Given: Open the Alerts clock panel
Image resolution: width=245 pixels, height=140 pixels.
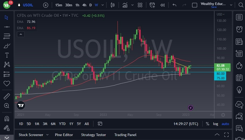Looking at the screenshot, I should [x=239, y=29].
